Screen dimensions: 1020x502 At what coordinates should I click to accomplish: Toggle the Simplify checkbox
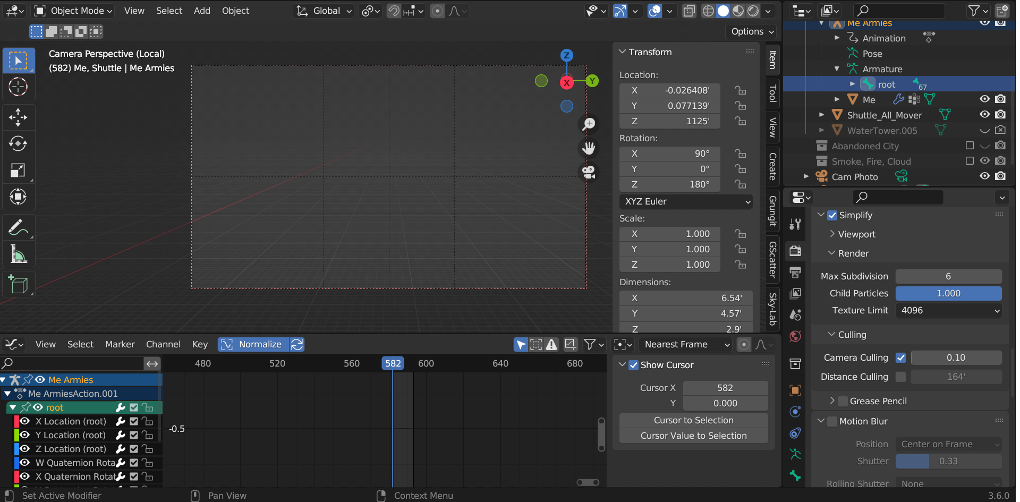click(832, 215)
